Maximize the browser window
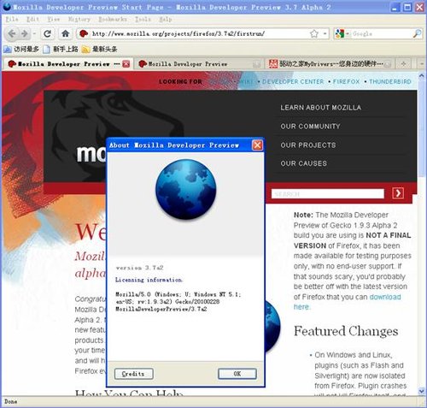Image resolution: width=427 pixels, height=408 pixels. click(x=407, y=8)
